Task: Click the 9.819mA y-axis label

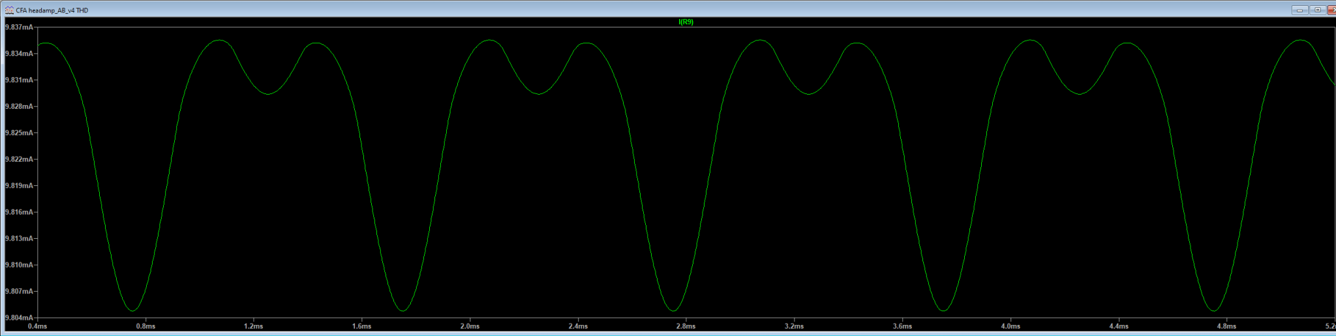Action: click(x=18, y=186)
